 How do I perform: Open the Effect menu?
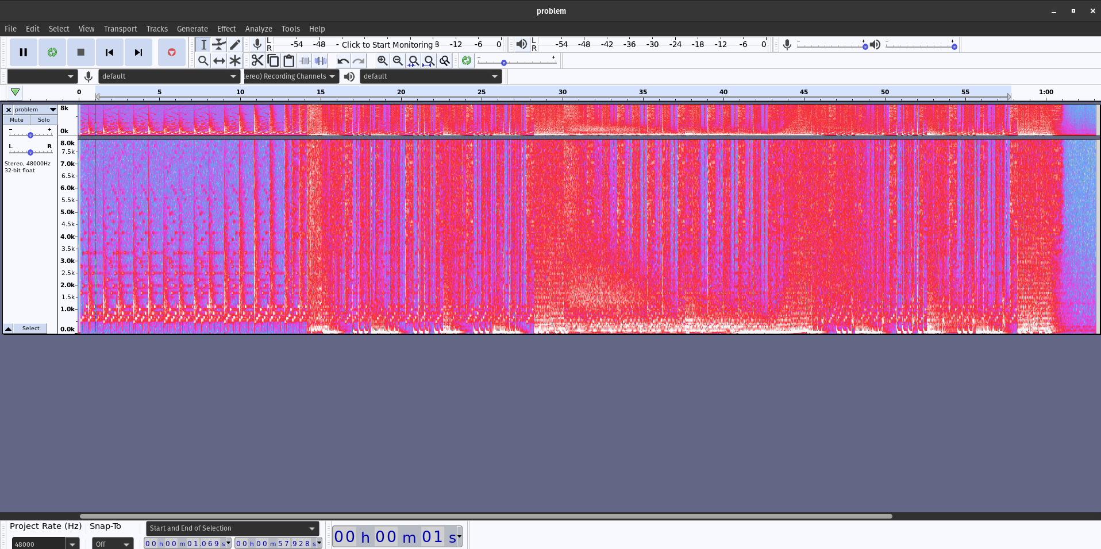click(226, 29)
